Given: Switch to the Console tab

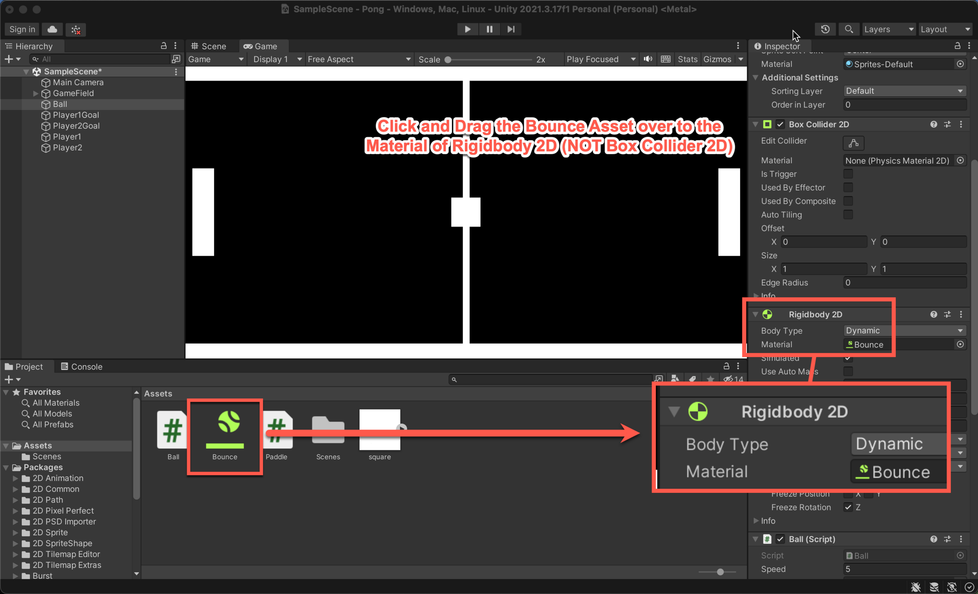Looking at the screenshot, I should coord(81,367).
